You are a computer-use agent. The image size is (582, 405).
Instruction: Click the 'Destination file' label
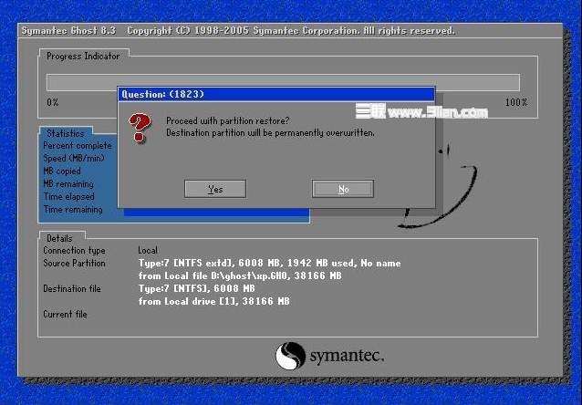pyautogui.click(x=72, y=289)
